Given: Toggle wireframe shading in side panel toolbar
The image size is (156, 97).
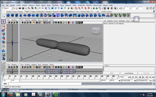Looking at the screenshot, I should tap(53, 67).
